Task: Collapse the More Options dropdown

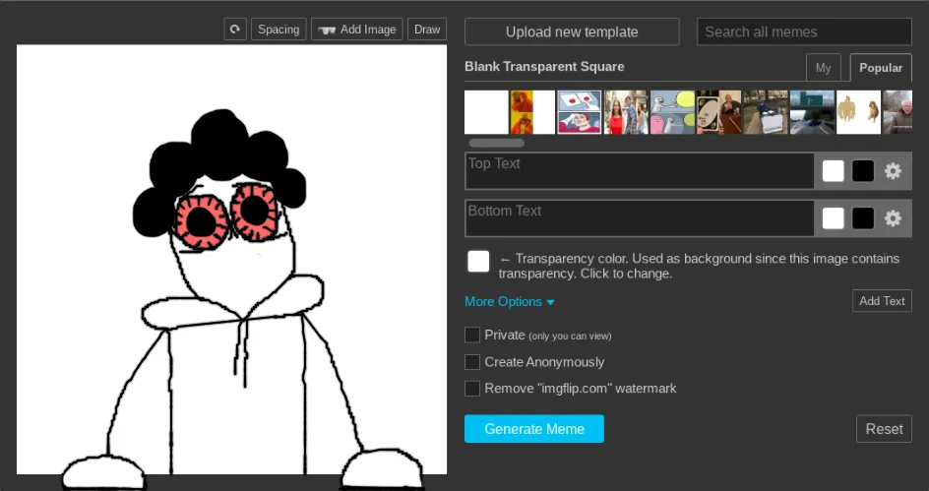Action: [x=510, y=301]
